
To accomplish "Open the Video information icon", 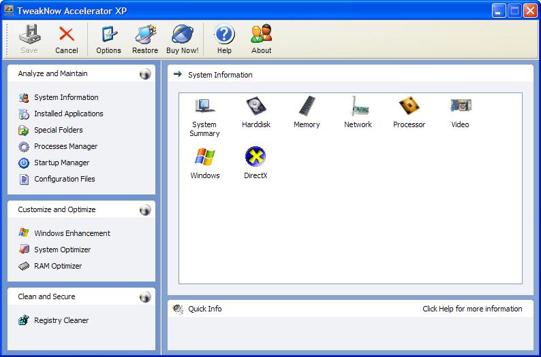I will (x=461, y=105).
